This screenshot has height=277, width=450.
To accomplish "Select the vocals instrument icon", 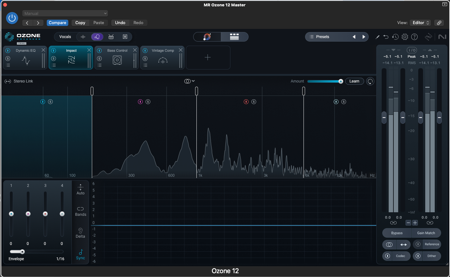I will click(97, 37).
